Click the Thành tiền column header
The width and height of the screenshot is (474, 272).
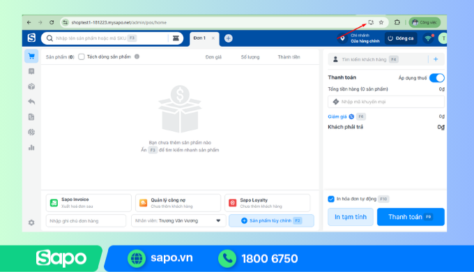[289, 57]
